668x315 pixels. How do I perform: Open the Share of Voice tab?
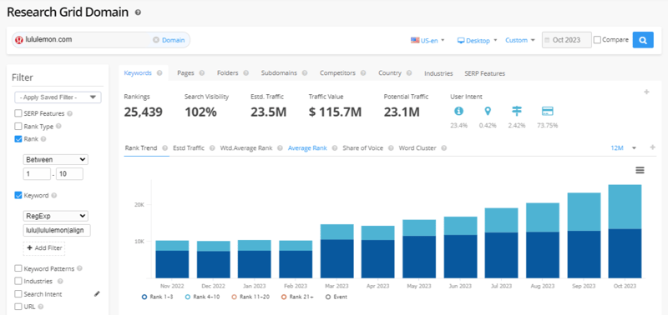pos(362,148)
